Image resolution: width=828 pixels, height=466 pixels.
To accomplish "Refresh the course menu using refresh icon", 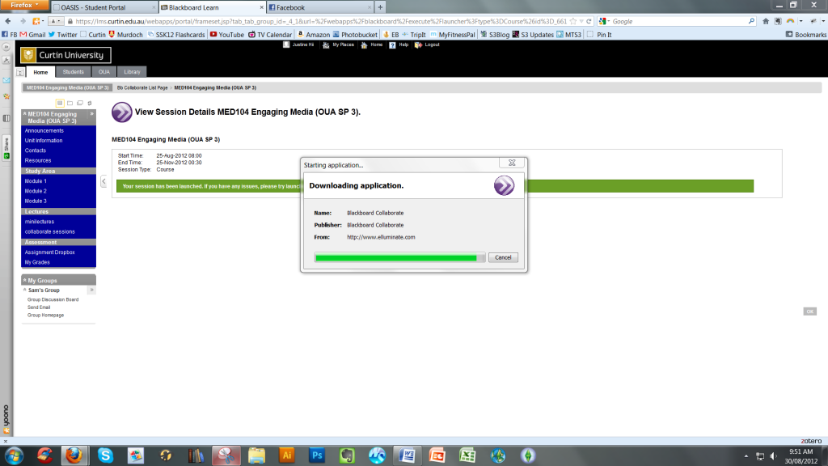I will click(89, 103).
